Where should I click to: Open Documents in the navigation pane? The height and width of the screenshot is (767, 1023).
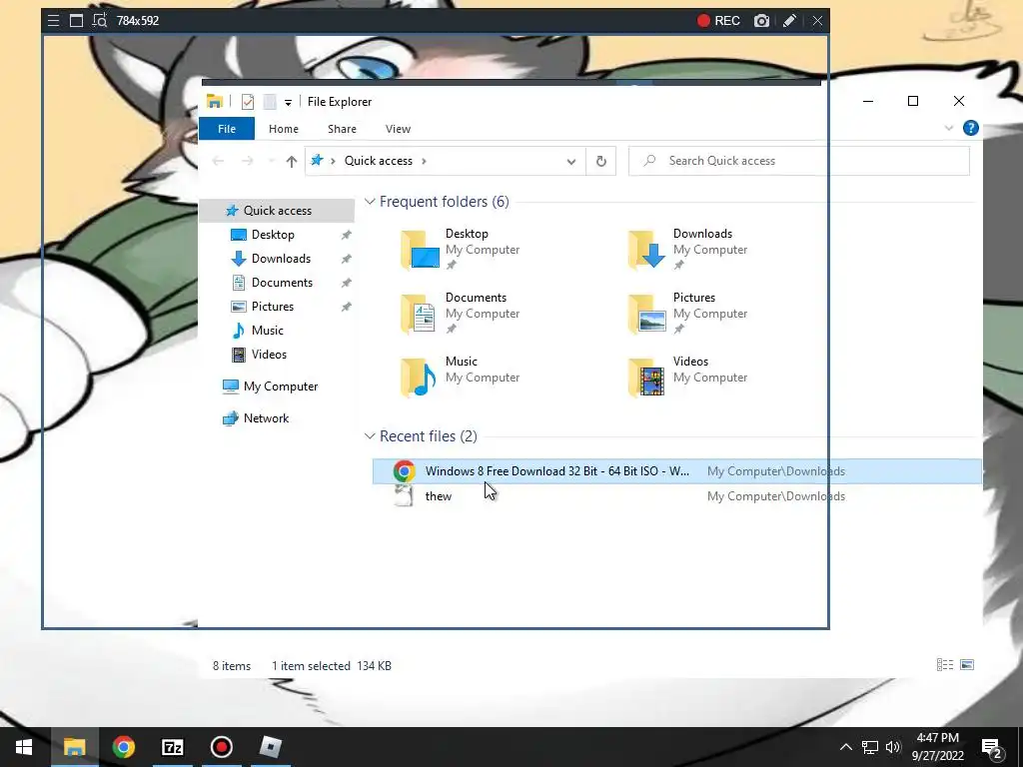coord(282,283)
